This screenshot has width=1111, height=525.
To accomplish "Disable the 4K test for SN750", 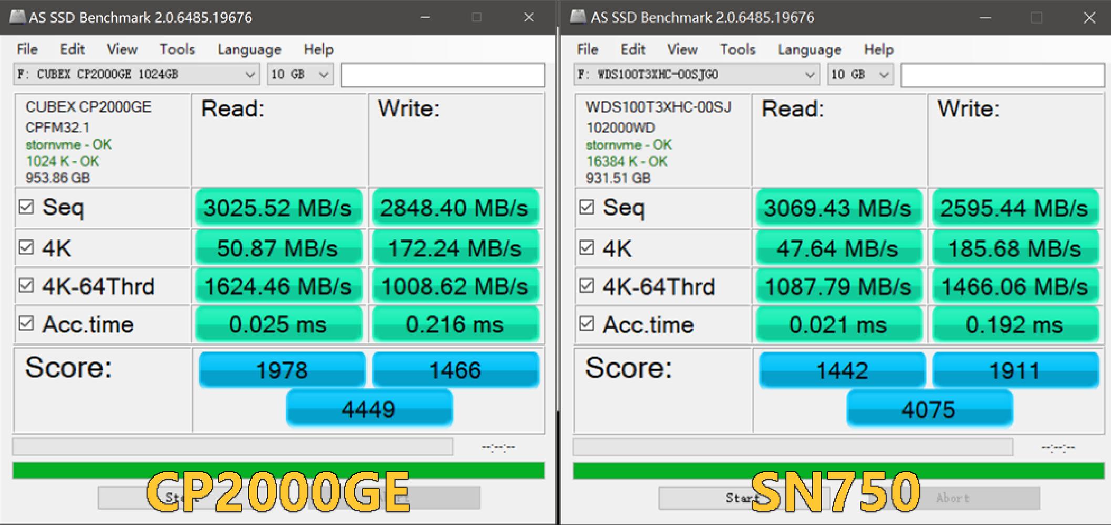I will coord(587,248).
